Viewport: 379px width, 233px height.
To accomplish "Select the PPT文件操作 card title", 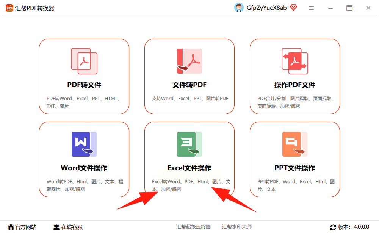I will point(295,168).
